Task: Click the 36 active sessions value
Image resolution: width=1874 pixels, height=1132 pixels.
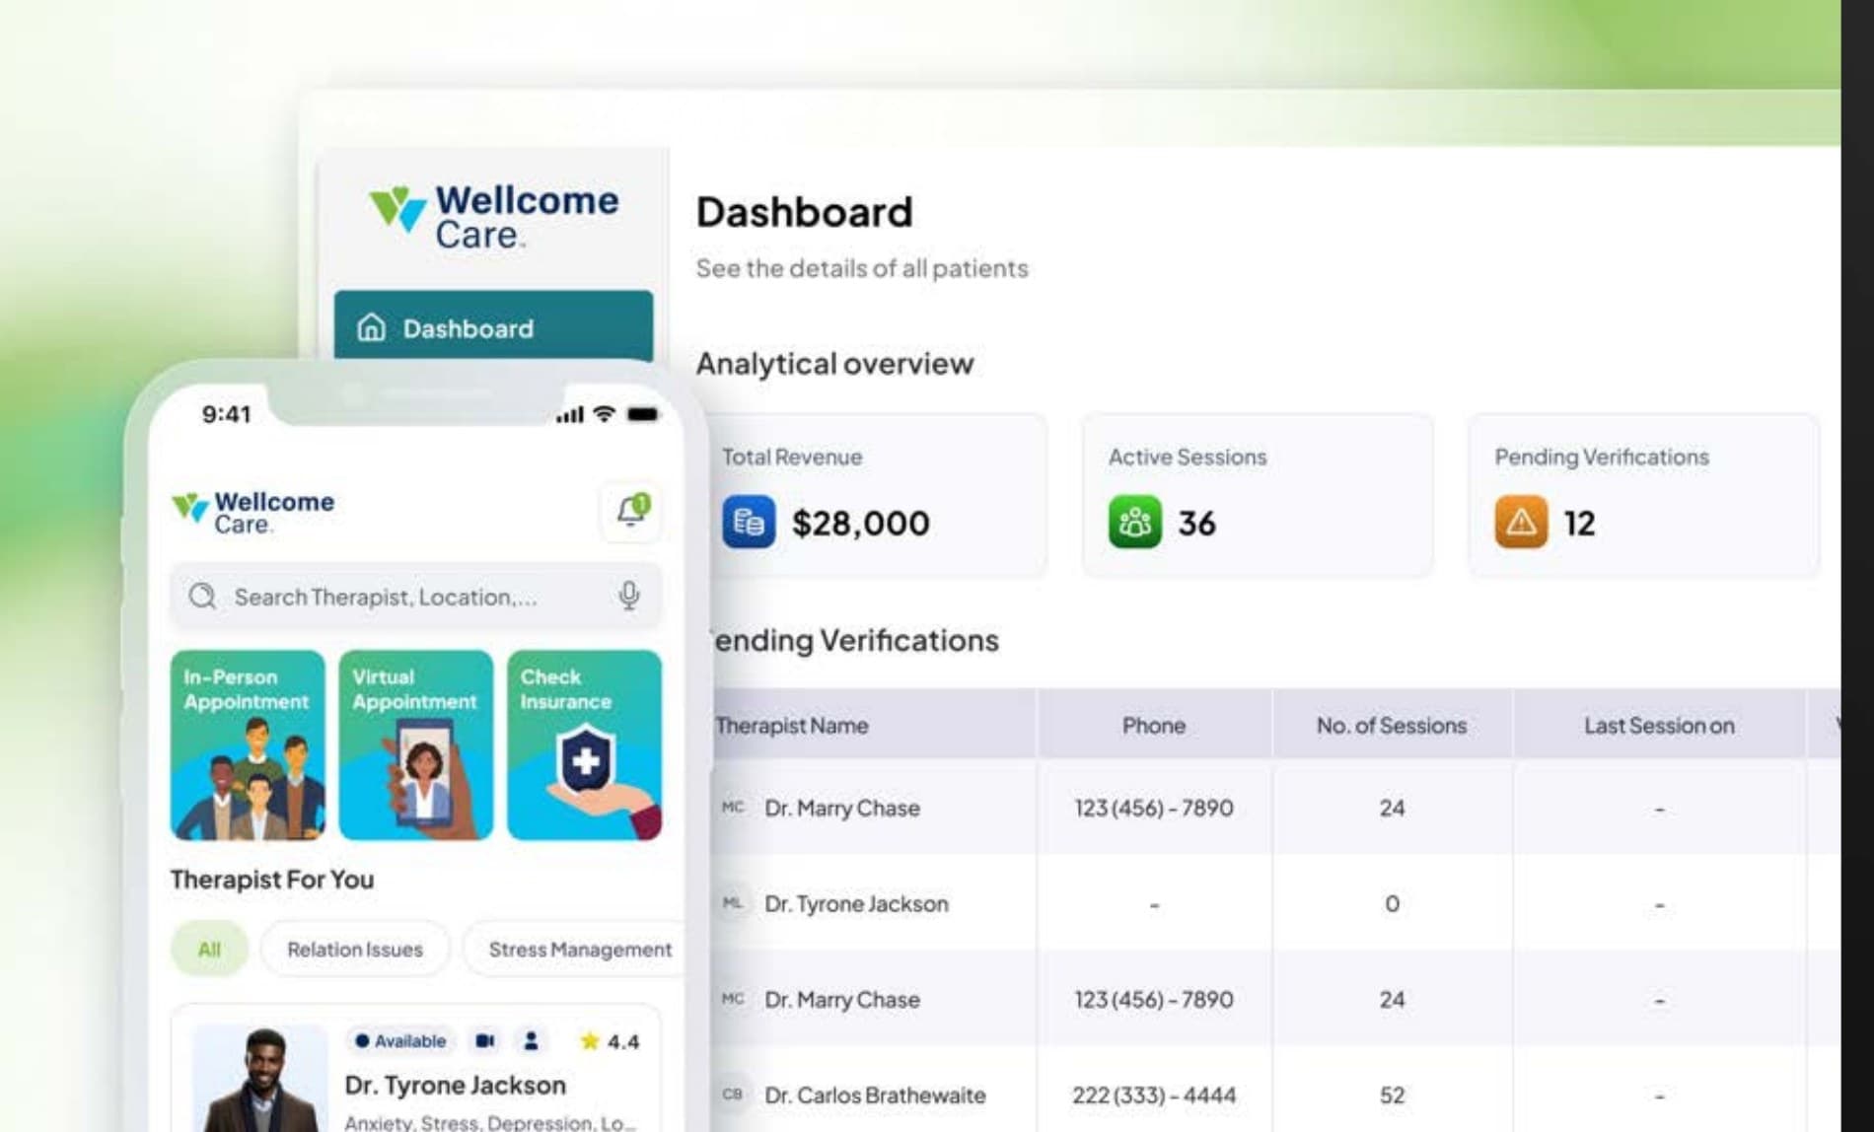Action: coord(1196,523)
